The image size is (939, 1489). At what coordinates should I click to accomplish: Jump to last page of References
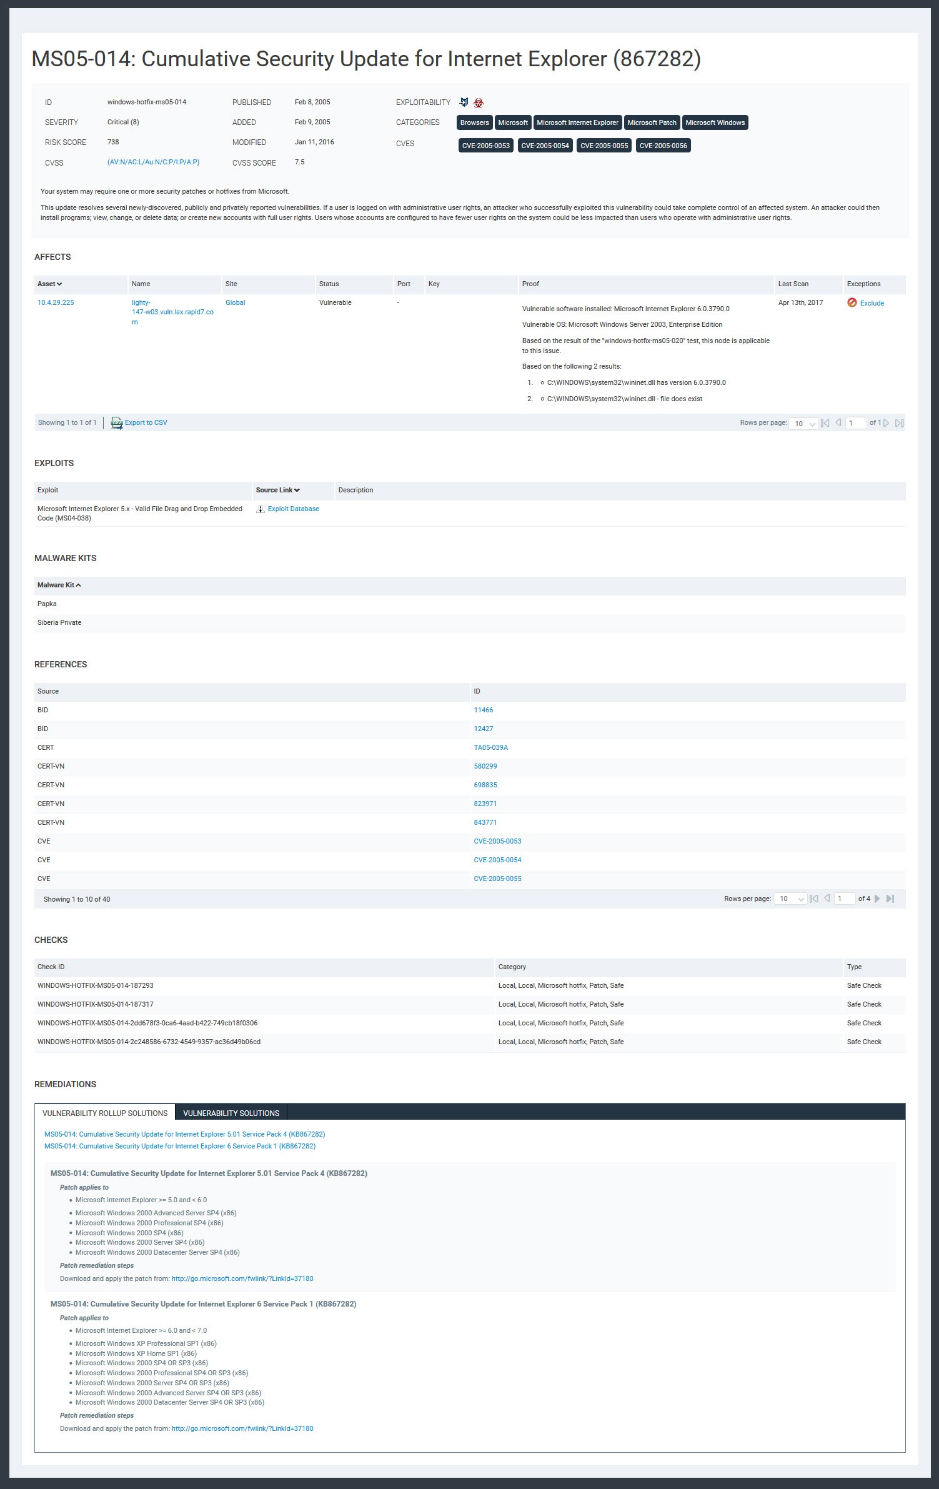coord(891,899)
